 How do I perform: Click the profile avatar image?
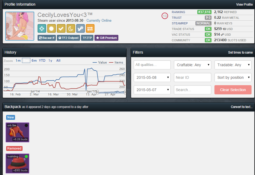(20, 26)
